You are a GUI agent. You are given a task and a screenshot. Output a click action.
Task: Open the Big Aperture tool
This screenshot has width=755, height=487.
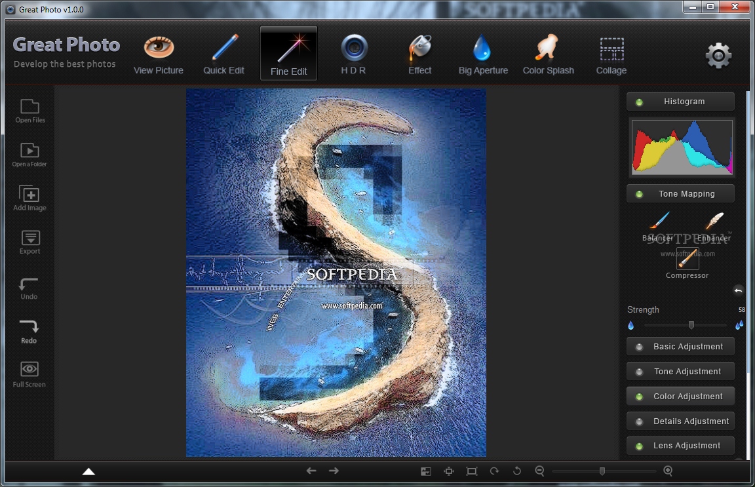point(483,56)
